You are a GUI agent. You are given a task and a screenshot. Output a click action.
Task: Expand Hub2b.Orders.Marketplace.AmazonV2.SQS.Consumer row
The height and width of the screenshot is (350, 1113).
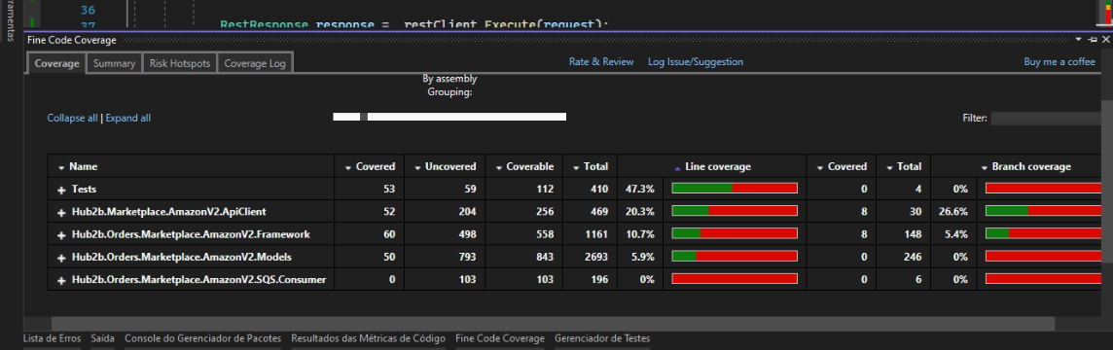(x=61, y=280)
